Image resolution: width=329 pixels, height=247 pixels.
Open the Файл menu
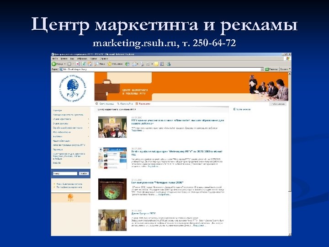(55, 59)
